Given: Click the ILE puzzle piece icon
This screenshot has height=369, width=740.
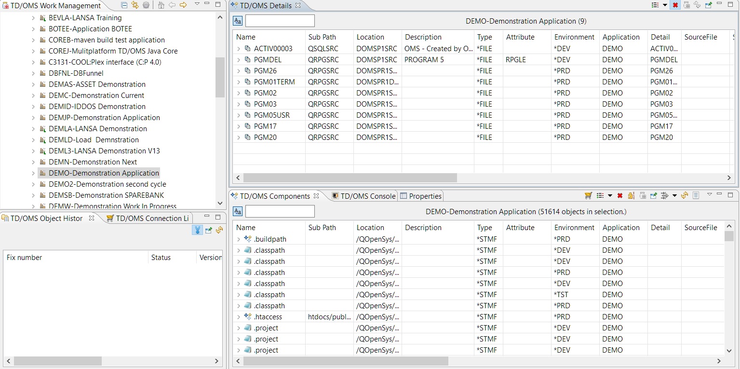Looking at the screenshot, I should (631, 195).
